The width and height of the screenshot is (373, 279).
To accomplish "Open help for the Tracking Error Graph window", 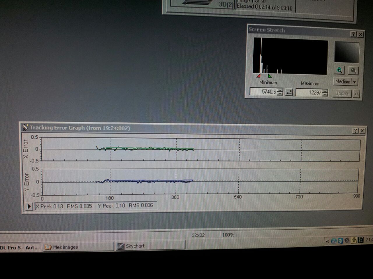I will pyautogui.click(x=355, y=131).
